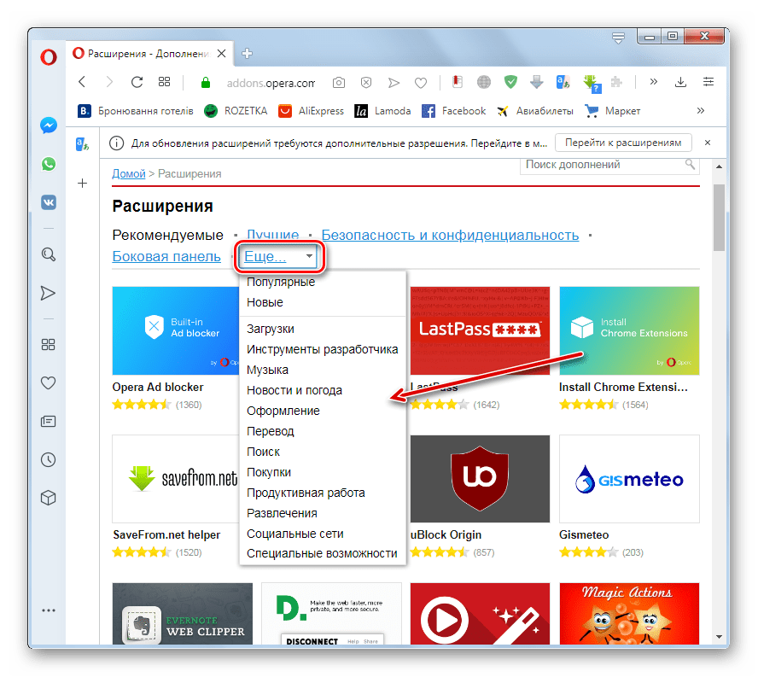
Task: Open My Flow in the sidebar
Action: [48, 293]
